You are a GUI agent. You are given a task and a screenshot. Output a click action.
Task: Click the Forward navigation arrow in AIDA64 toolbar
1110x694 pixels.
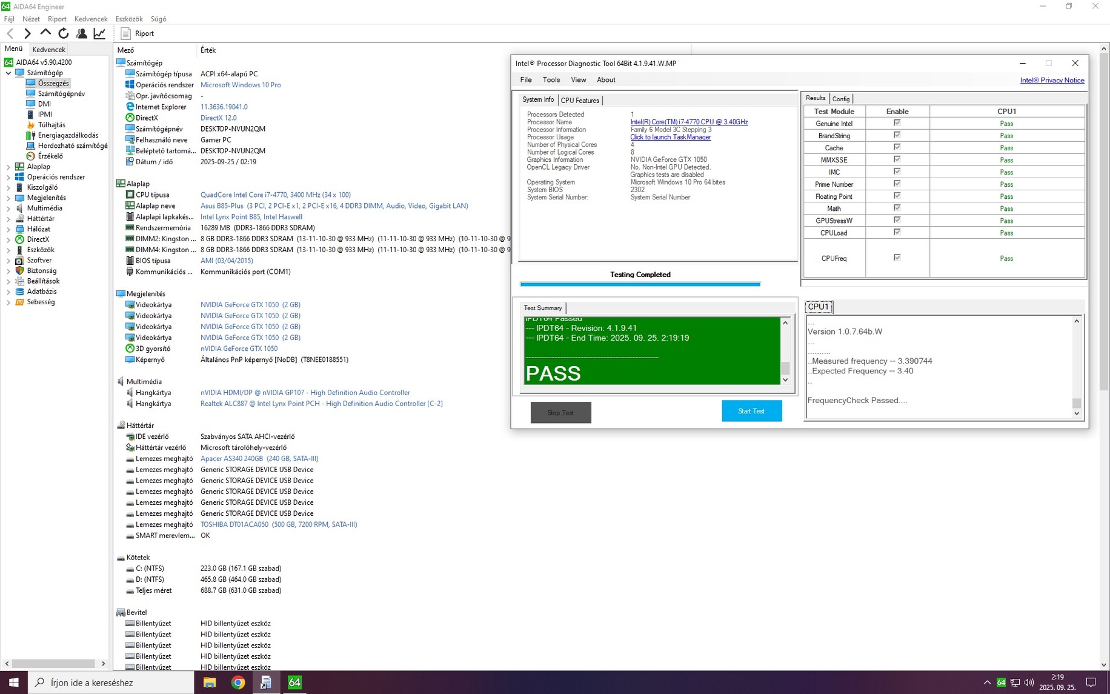27,33
